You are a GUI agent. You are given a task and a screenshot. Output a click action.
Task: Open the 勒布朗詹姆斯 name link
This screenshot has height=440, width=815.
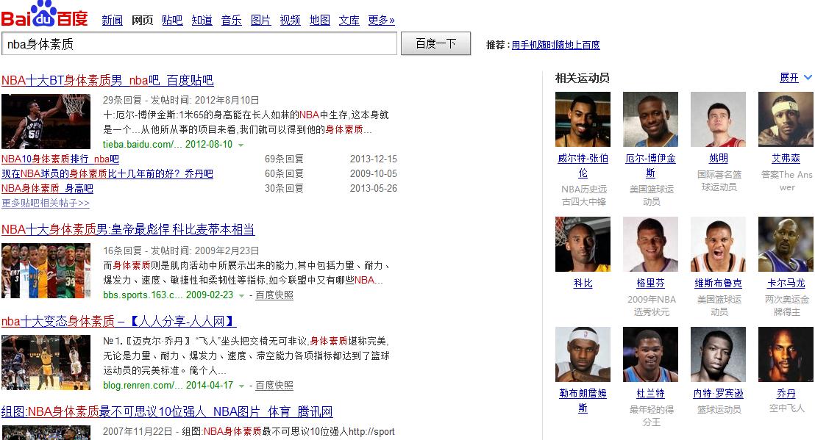[583, 400]
